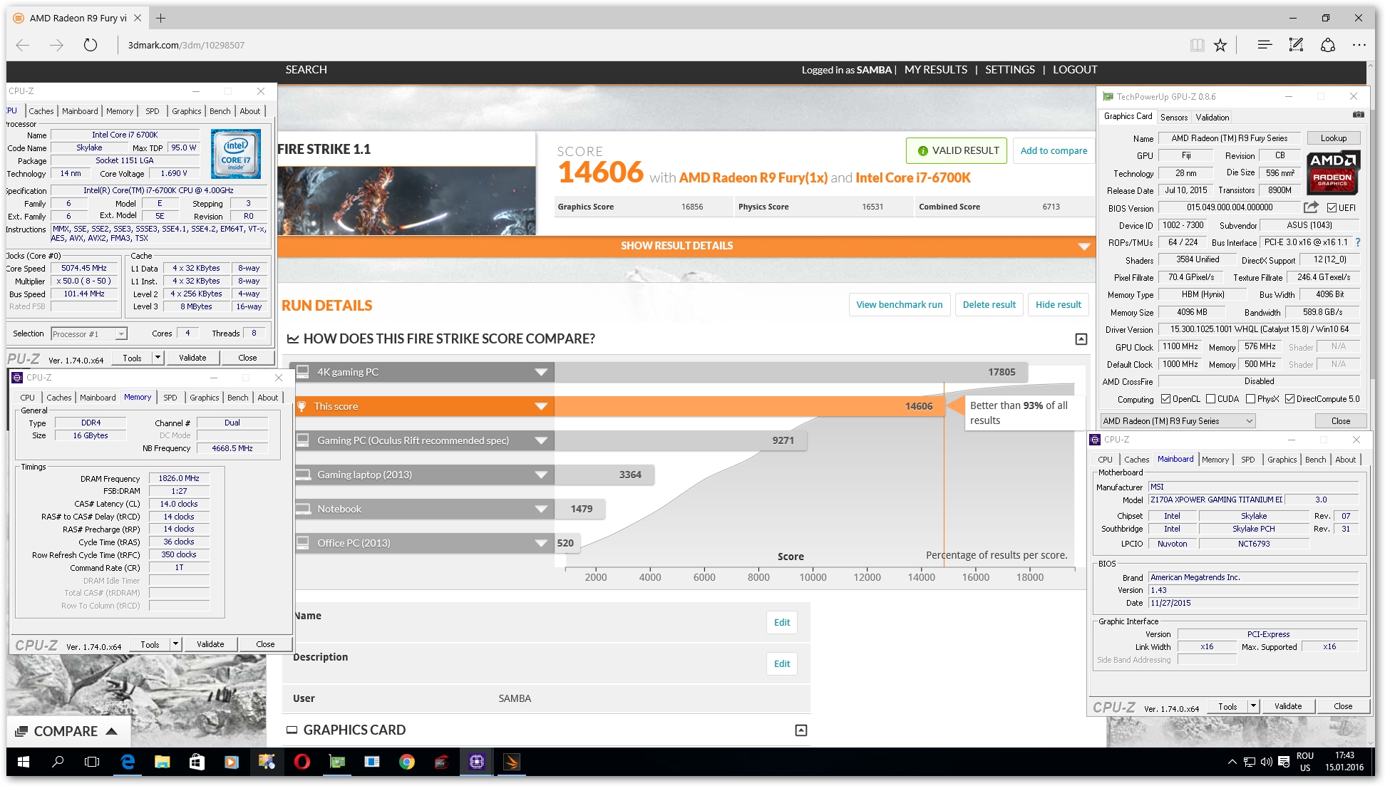Toggle the DirectCompute 5.0 checkbox

pyautogui.click(x=1290, y=399)
